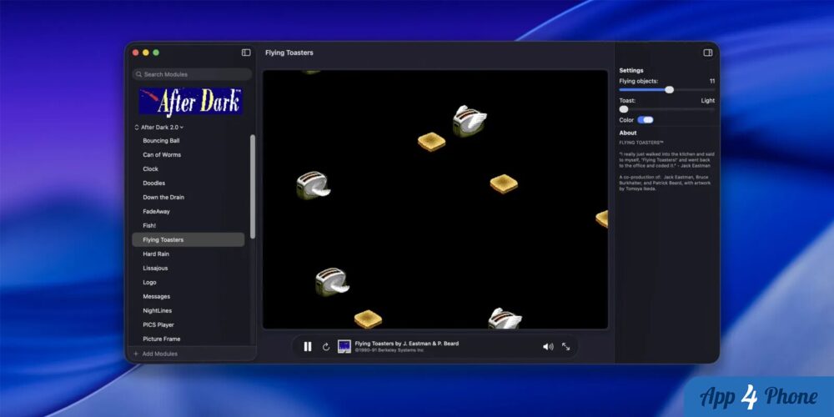Select the Down the Drain module
This screenshot has height=417, width=834.
click(x=163, y=198)
